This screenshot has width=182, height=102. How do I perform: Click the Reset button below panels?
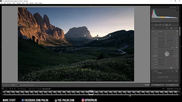pyautogui.click(x=172, y=85)
